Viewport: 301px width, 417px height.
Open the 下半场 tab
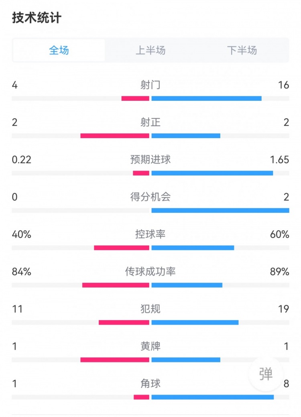242,50
